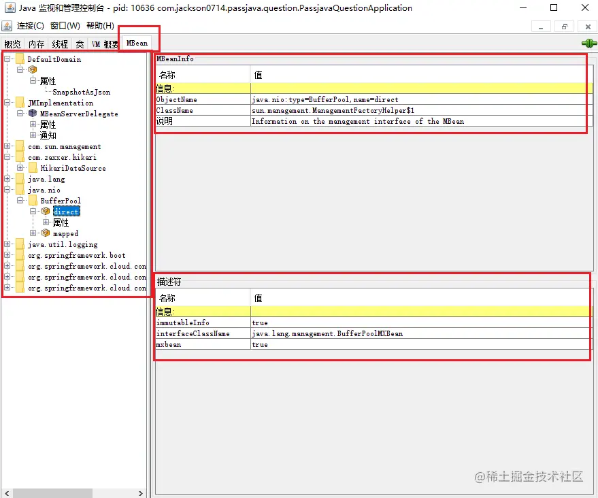Expand 通知 under MBeanServerDelegate

[33, 135]
